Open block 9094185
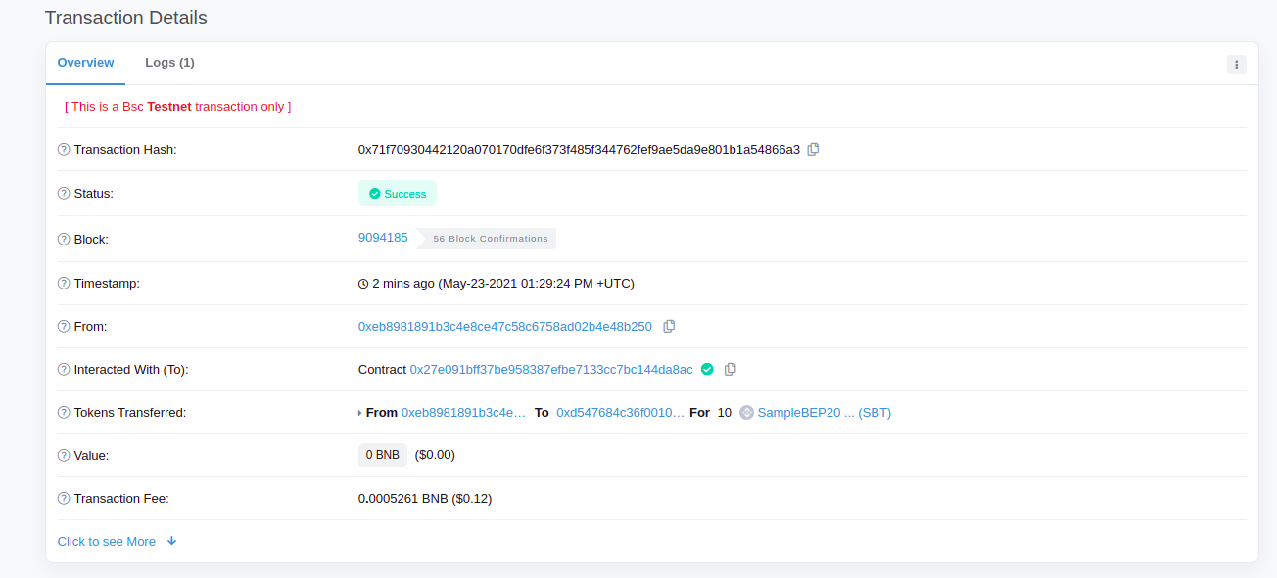1277x578 pixels. [x=383, y=237]
